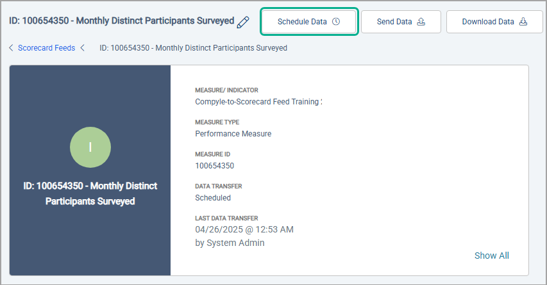
Task: Open the Schedule Data button label
Action: [x=302, y=22]
